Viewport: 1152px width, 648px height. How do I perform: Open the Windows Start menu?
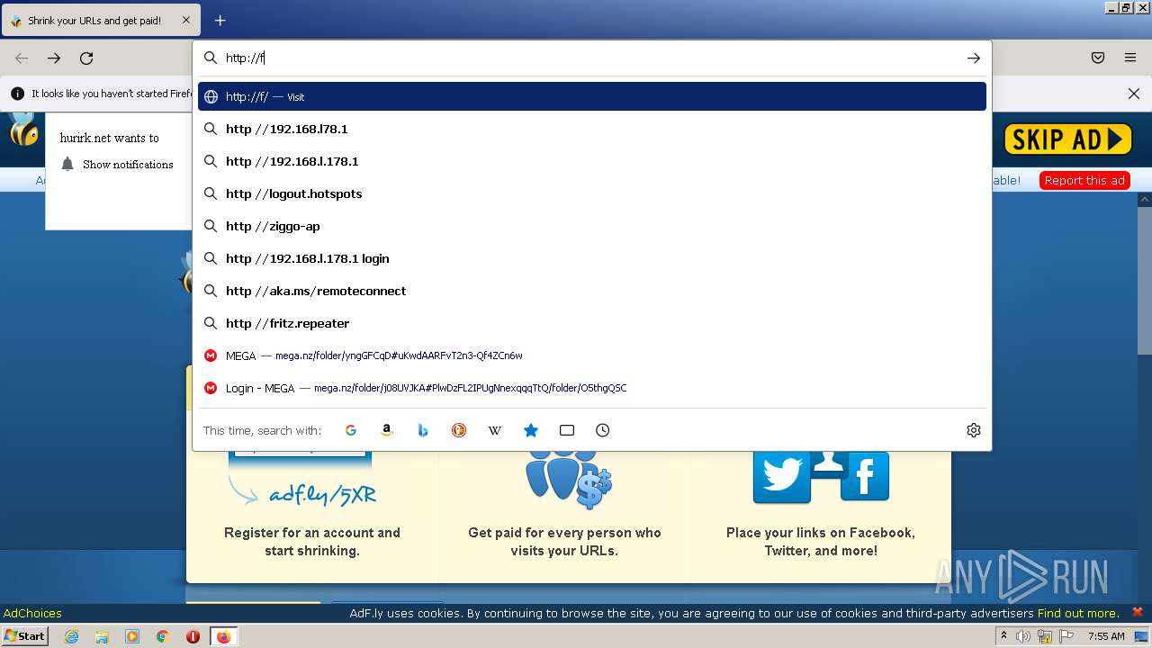coord(25,635)
